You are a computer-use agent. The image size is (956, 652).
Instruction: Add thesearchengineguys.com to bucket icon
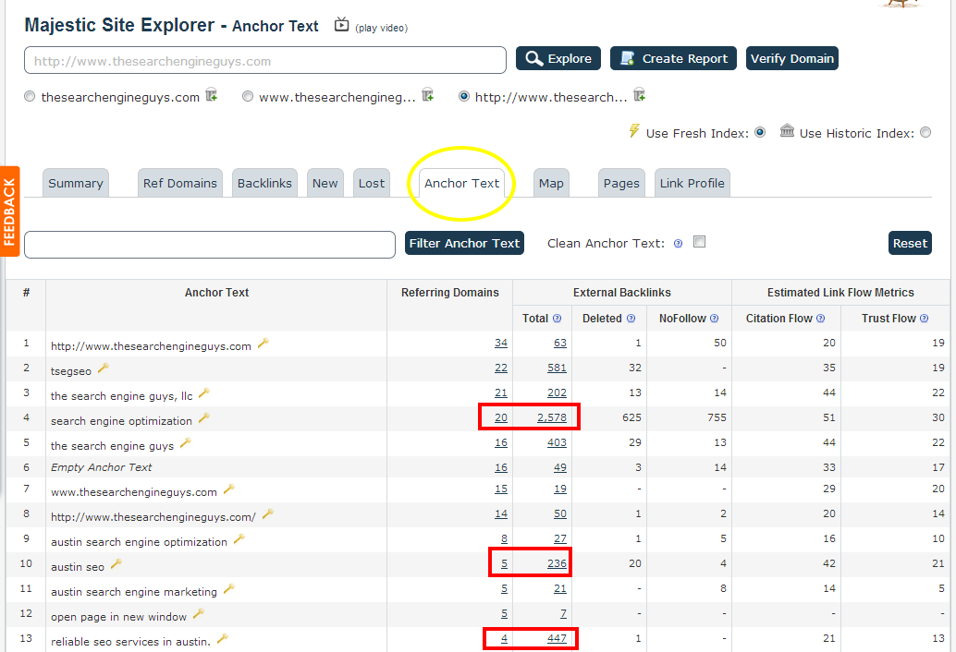coord(212,95)
